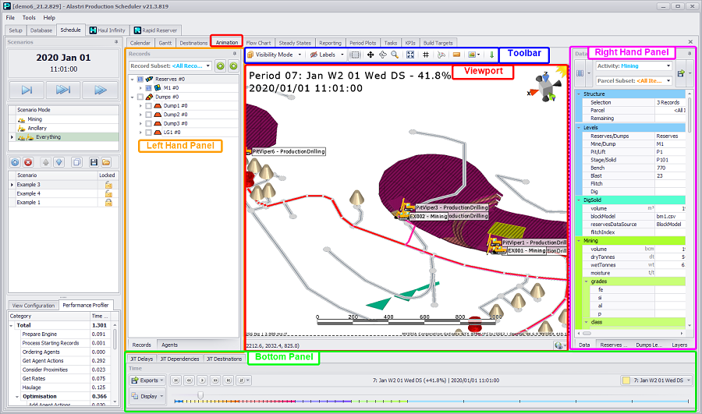Toggle the LG1 #0 checkbox

[148, 132]
